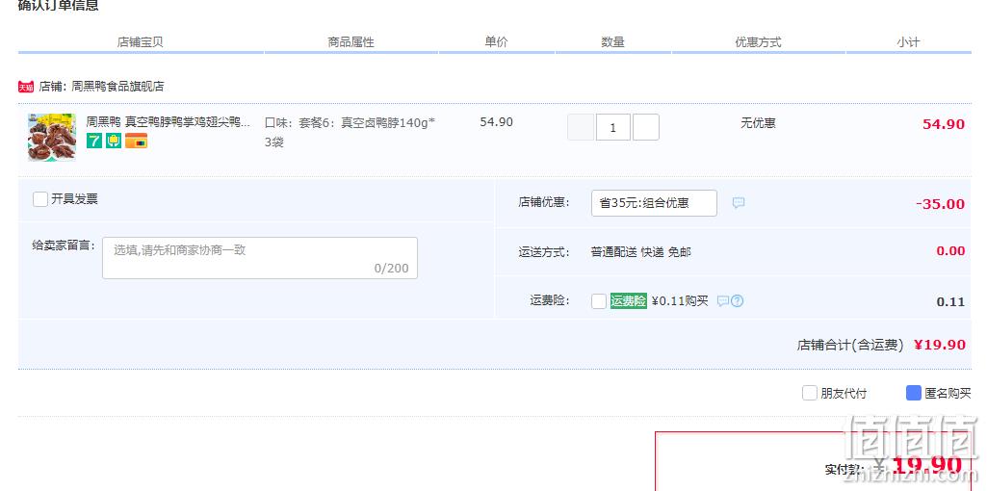Click the green 运费险 tag
This screenshot has width=987, height=491.
pos(628,301)
